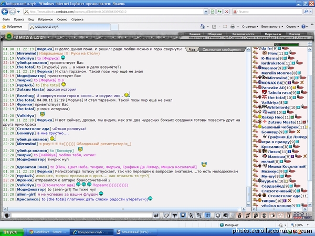315x236 pixels.
Task: Open the Инвентарь submenu link
Action: 197,38
